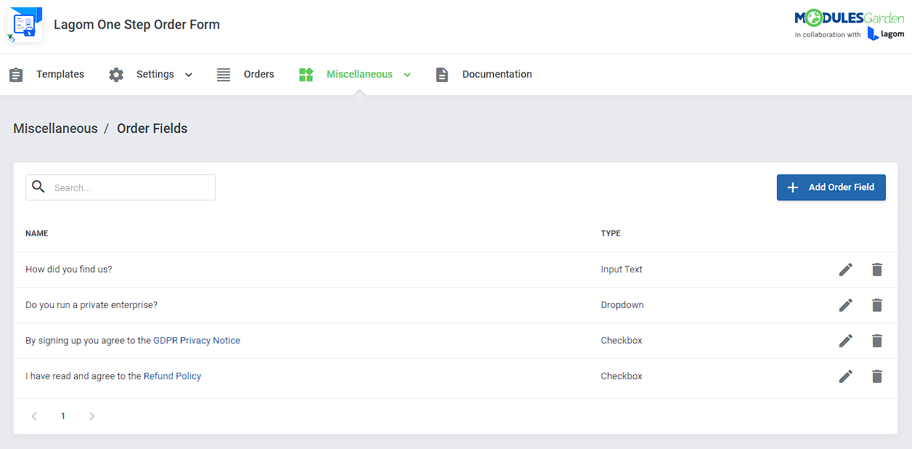The width and height of the screenshot is (912, 449).
Task: Open the Settings gear icon
Action: [115, 73]
